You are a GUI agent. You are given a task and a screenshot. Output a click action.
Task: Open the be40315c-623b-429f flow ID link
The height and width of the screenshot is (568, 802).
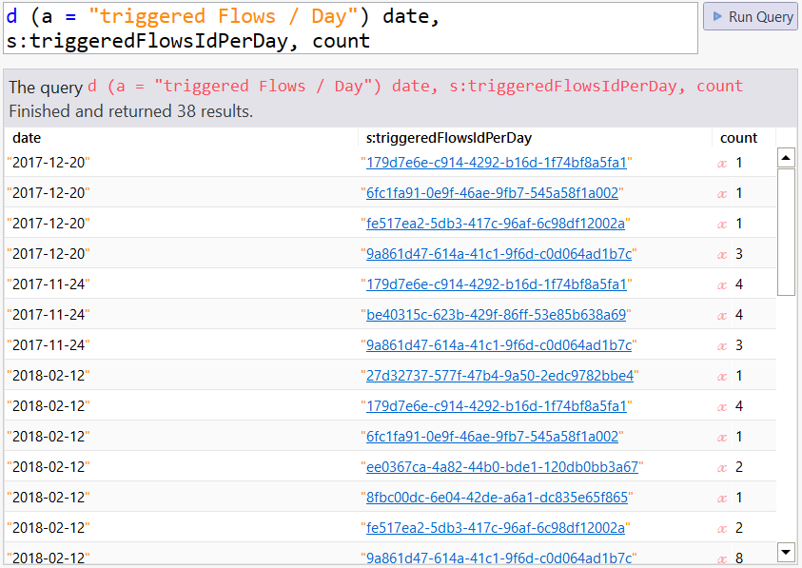click(x=496, y=315)
